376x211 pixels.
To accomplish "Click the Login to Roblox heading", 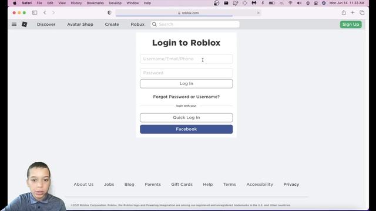I will 186,43.
